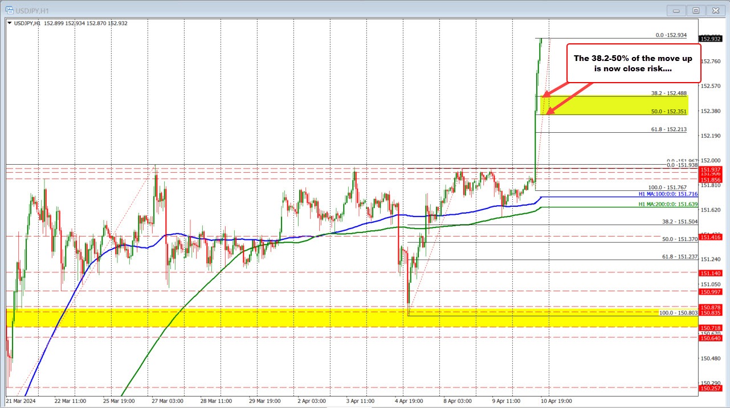Click the chart icon in the USDJPY,H1 title bar
This screenshot has height=408, width=730.
click(x=10, y=10)
